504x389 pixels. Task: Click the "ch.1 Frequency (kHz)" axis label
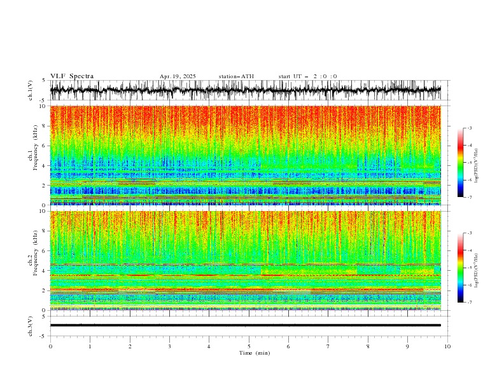pyautogui.click(x=33, y=148)
